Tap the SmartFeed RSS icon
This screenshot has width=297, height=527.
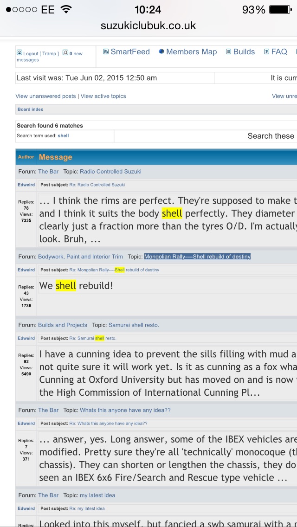tap(106, 52)
